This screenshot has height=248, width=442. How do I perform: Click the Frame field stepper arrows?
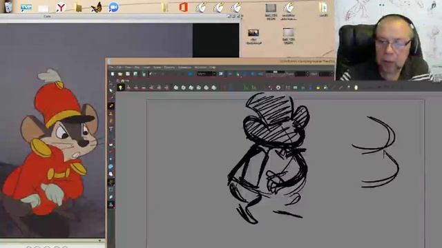307,74
